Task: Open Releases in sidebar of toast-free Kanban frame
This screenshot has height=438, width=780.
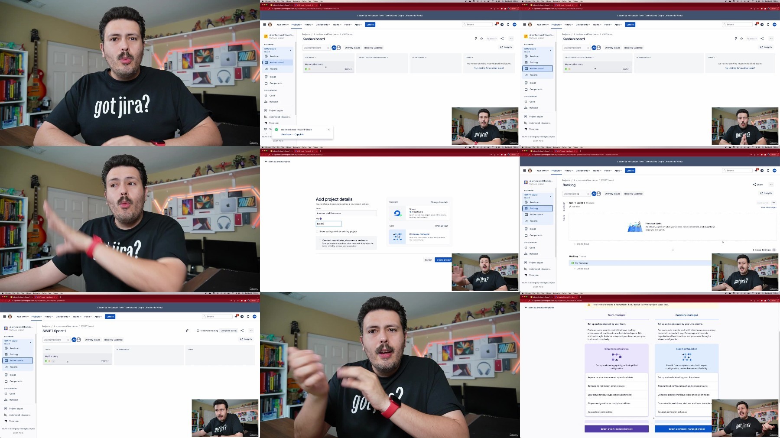Action: point(534,108)
